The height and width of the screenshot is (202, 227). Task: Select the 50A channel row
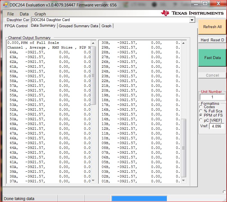[x=49, y=119]
